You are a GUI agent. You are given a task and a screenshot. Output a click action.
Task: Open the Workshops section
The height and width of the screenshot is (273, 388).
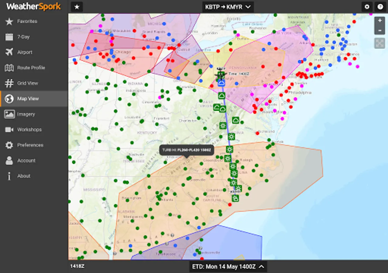click(x=29, y=130)
